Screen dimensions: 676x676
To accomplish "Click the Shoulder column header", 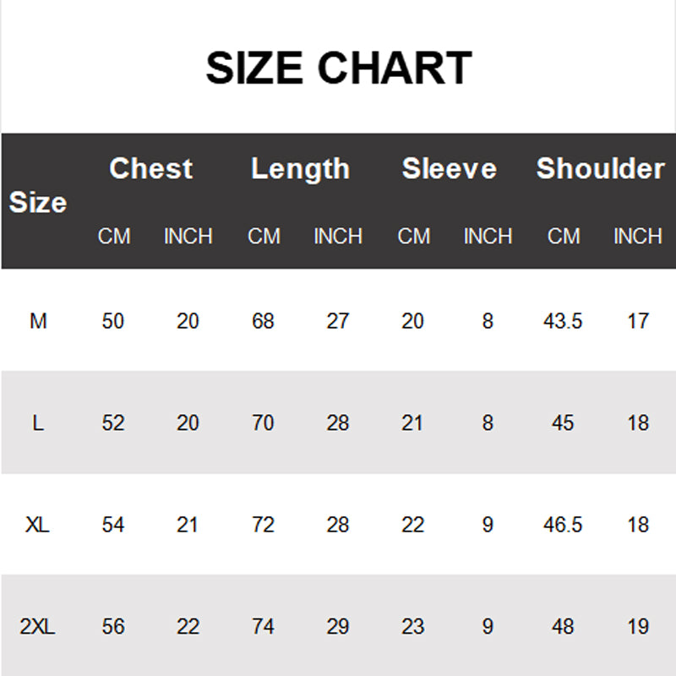I will pyautogui.click(x=600, y=168).
